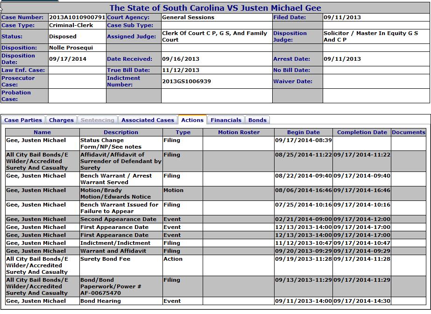The width and height of the screenshot is (431, 314).
Task: Click the Criminal-Clerk case type value
Action: tap(71, 25)
